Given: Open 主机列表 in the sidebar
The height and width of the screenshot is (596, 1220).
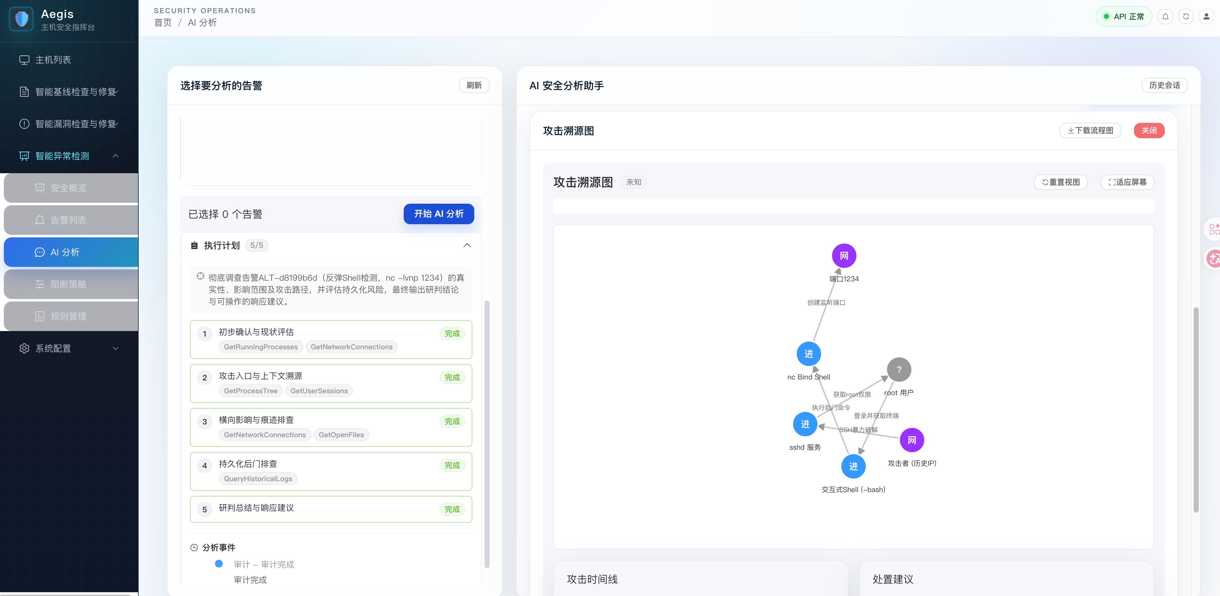Looking at the screenshot, I should [x=69, y=60].
